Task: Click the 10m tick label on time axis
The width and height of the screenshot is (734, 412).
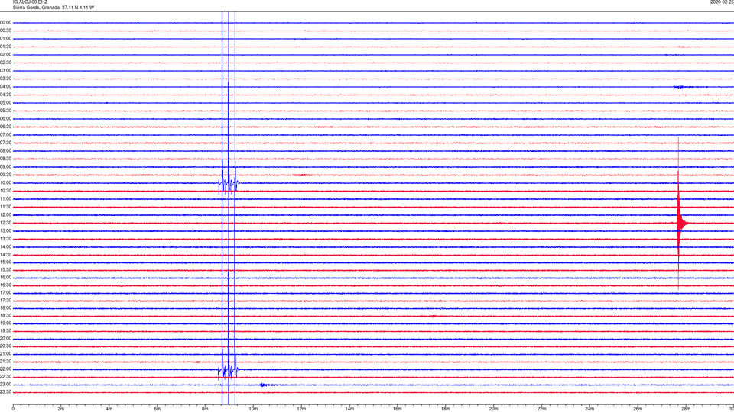Action: point(253,409)
